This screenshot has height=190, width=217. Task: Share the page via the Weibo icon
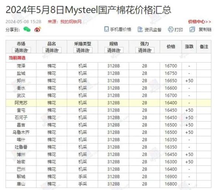coord(38,29)
